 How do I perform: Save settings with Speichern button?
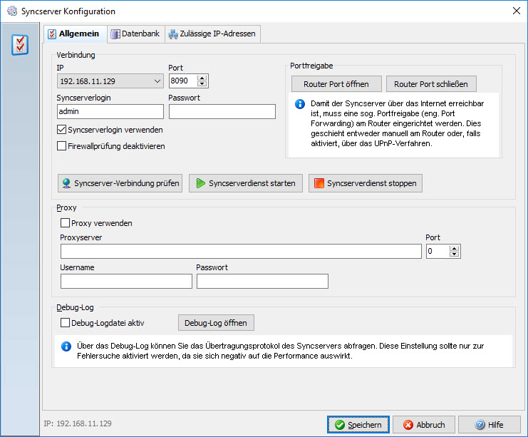[358, 425]
